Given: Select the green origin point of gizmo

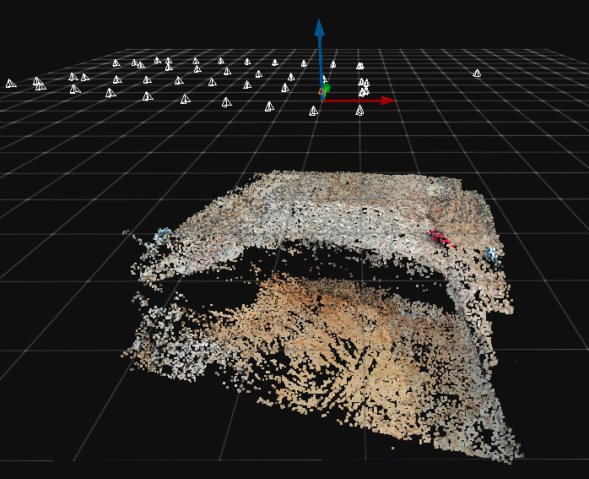Looking at the screenshot, I should click(x=327, y=88).
